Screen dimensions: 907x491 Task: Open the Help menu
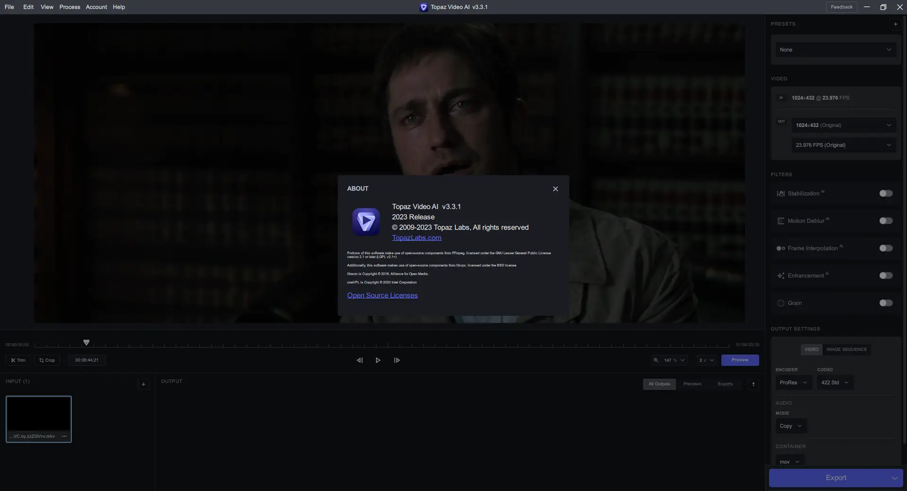point(119,7)
